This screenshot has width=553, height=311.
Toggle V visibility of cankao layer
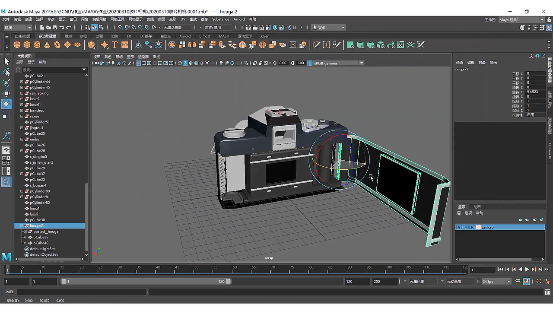click(459, 227)
